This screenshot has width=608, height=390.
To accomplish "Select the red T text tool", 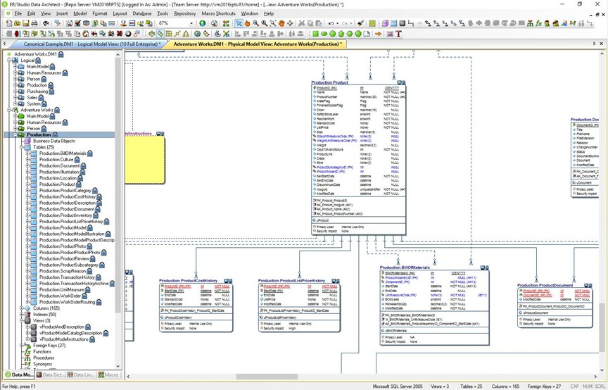I will [x=398, y=34].
